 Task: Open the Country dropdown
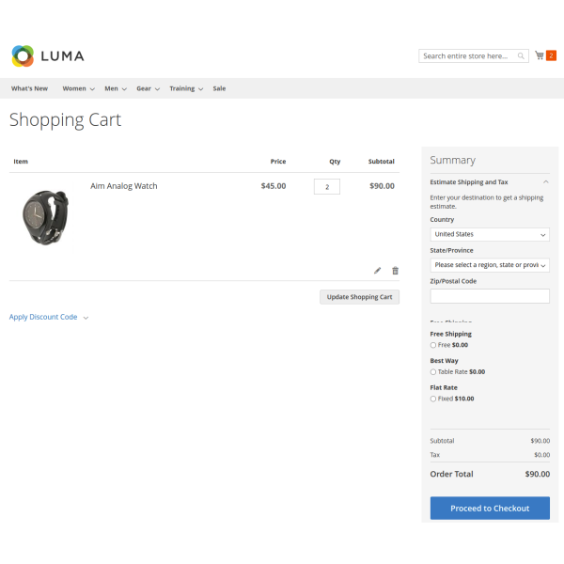(x=490, y=234)
